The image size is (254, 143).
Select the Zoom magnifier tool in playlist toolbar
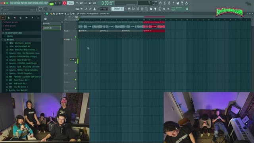pos(71,14)
